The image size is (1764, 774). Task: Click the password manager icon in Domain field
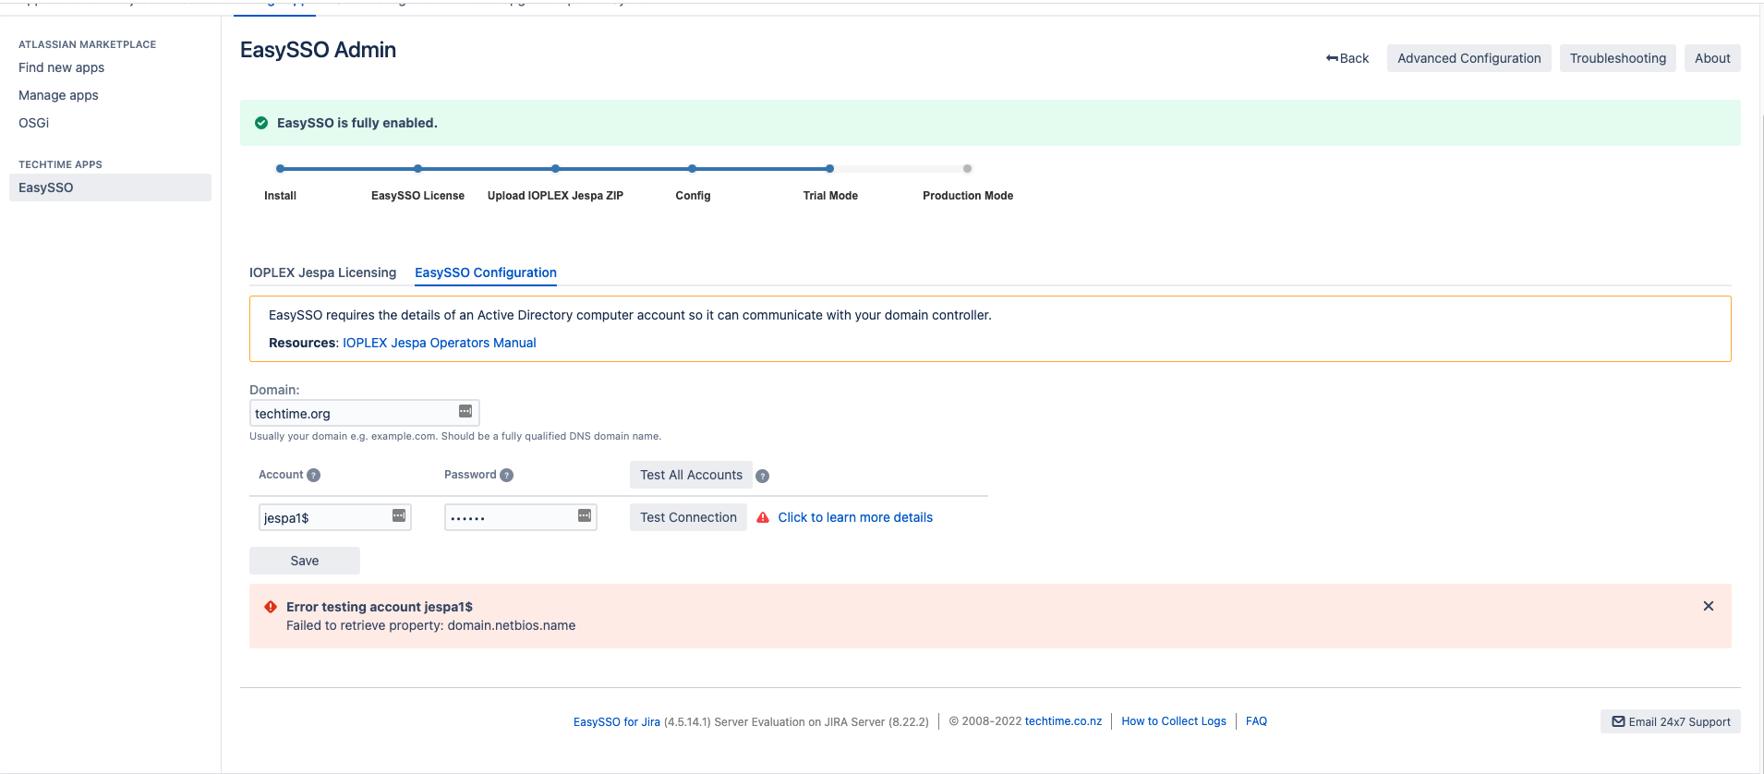(465, 412)
